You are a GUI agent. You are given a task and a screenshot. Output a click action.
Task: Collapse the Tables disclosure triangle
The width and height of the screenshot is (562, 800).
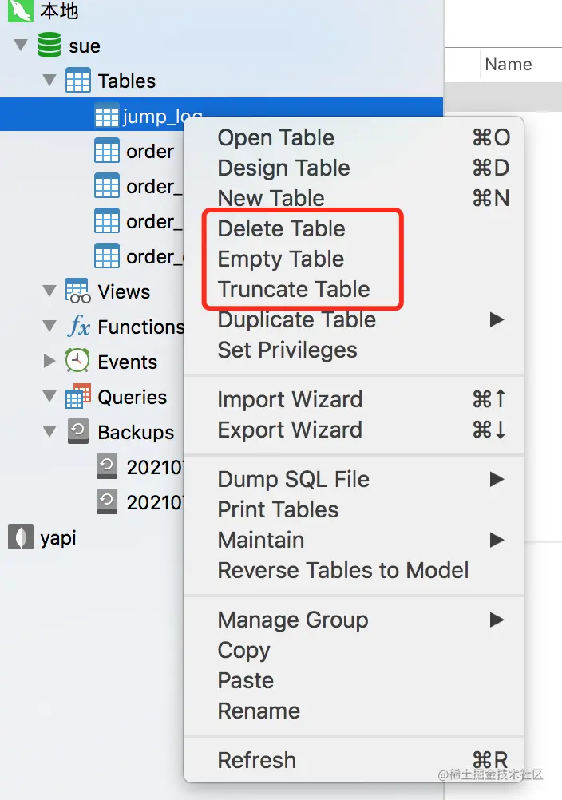click(49, 80)
